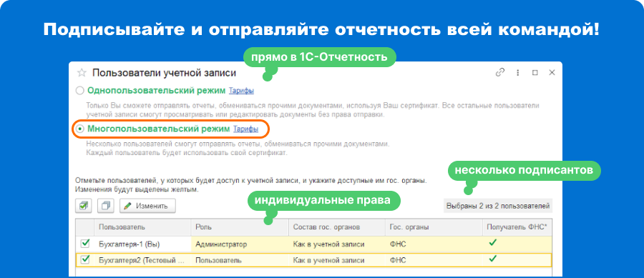
Task: Select the Пользователь role cell of Бухгалтеря2
Action: tap(240, 260)
